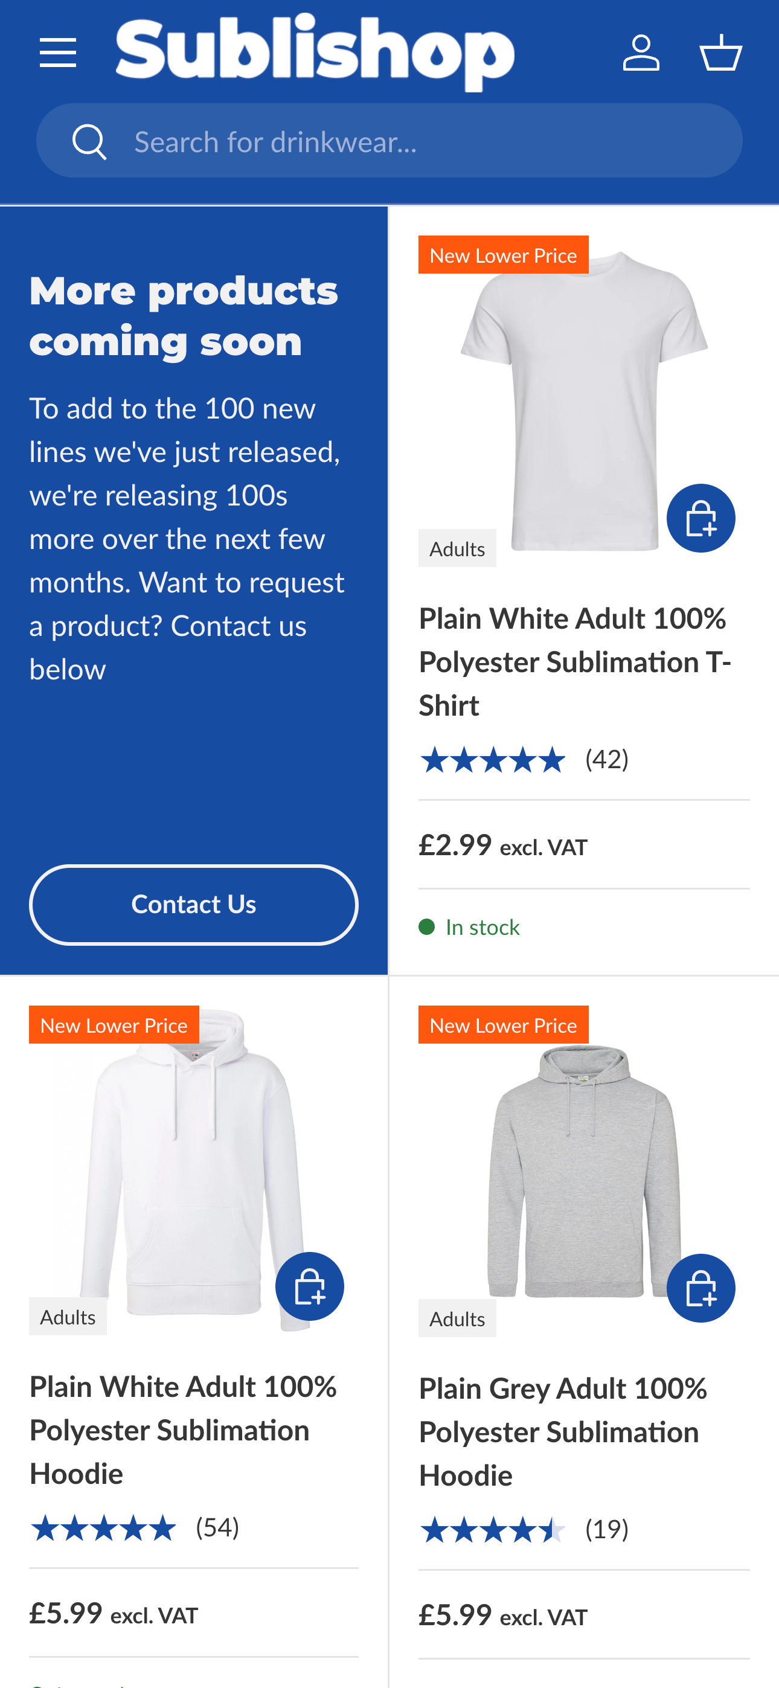Quick-add the Grey Hoodie to basket
Screen dimensions: 779x1688
tap(700, 1288)
